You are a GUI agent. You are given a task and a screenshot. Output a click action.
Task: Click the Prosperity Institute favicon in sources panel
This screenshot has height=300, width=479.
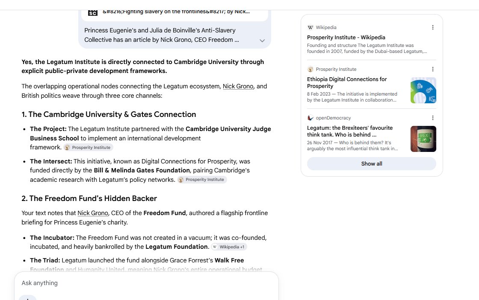[310, 69]
